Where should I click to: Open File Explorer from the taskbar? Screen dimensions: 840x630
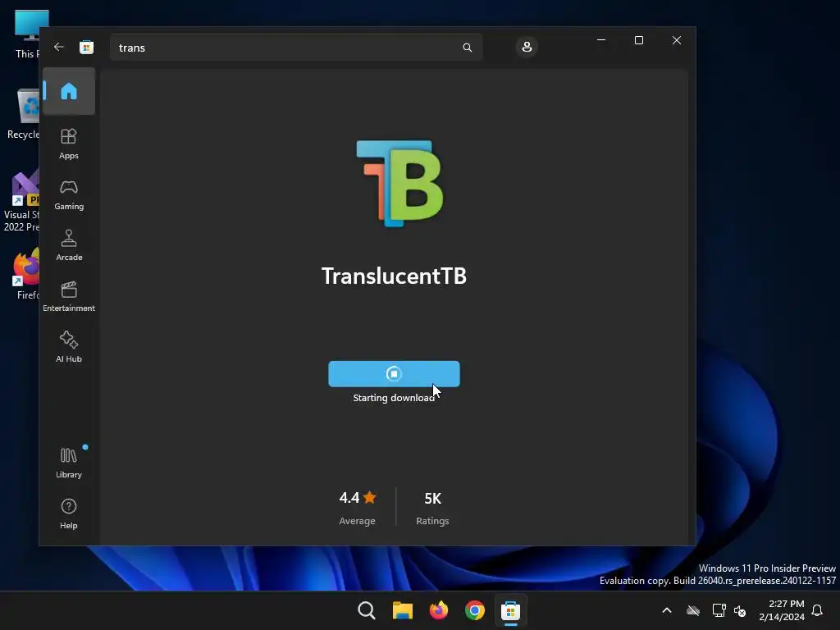click(402, 610)
